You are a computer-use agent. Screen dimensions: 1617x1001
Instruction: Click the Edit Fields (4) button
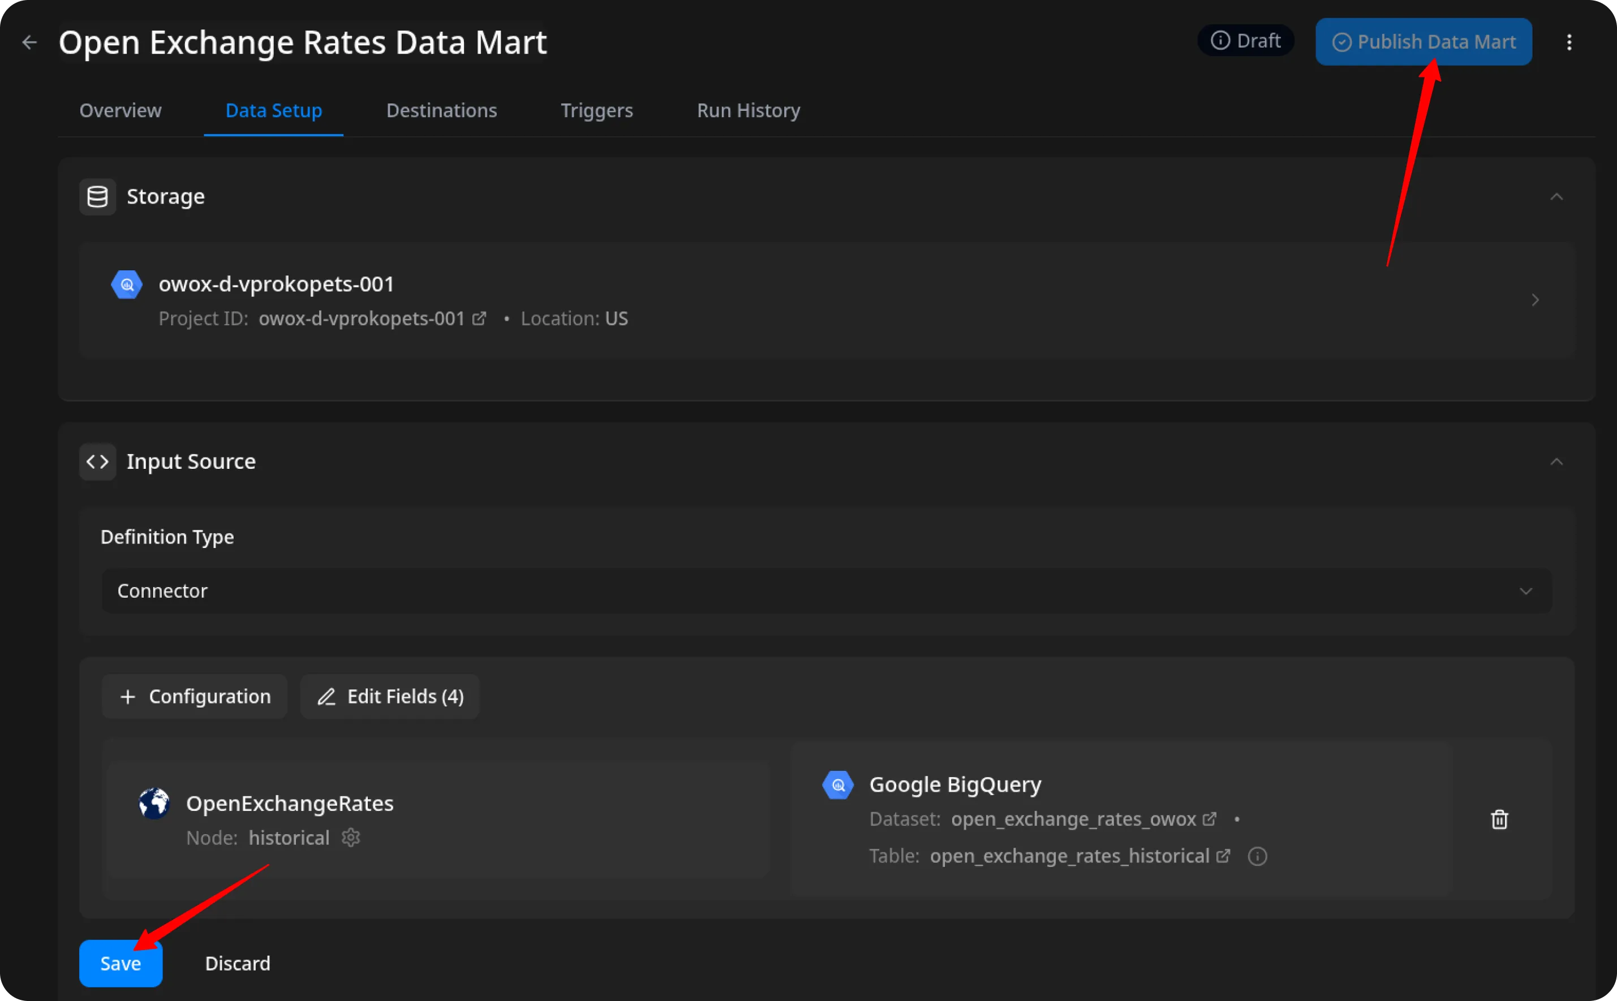click(x=390, y=697)
